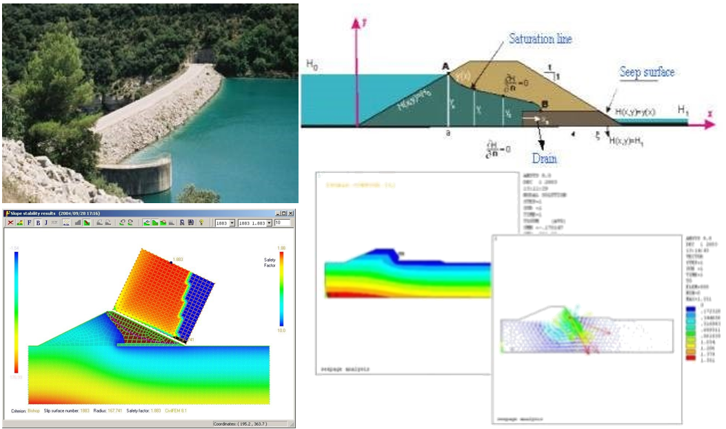The width and height of the screenshot is (726, 429).
Task: Click the first green slope view icon
Action: tap(145, 222)
